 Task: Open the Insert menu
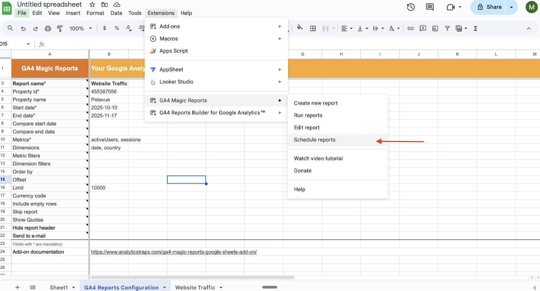tap(73, 13)
